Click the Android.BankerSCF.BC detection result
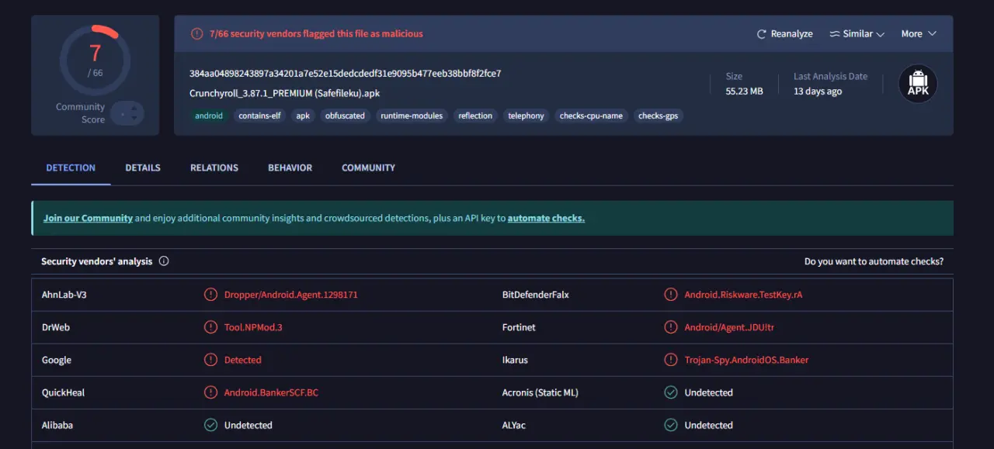The image size is (994, 449). (271, 392)
